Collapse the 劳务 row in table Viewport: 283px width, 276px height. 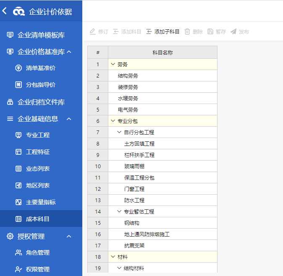pyautogui.click(x=113, y=64)
